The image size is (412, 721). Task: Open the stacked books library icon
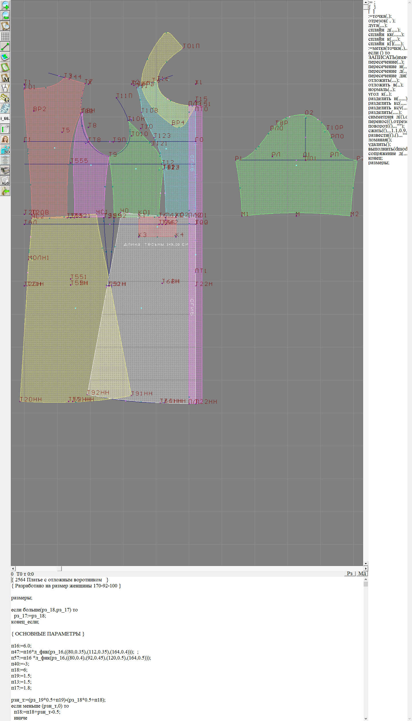tap(5, 170)
